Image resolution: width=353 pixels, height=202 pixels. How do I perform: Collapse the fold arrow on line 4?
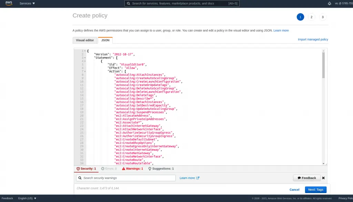pyautogui.click(x=85, y=61)
